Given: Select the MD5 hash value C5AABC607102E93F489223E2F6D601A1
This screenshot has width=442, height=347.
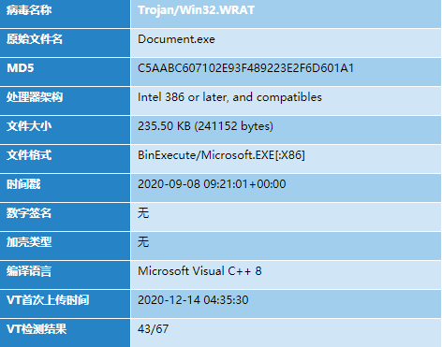Looking at the screenshot, I should pos(245,68).
